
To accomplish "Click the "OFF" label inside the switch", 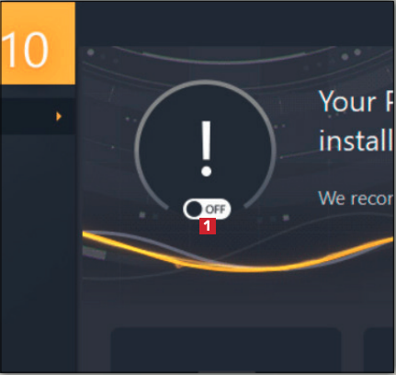I will 216,210.
